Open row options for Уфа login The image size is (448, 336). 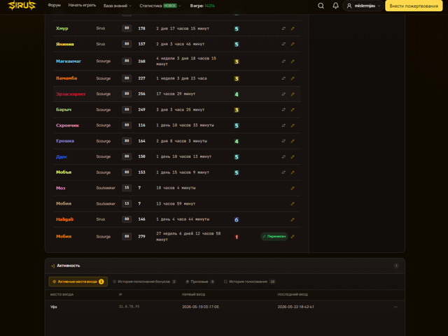(x=395, y=307)
